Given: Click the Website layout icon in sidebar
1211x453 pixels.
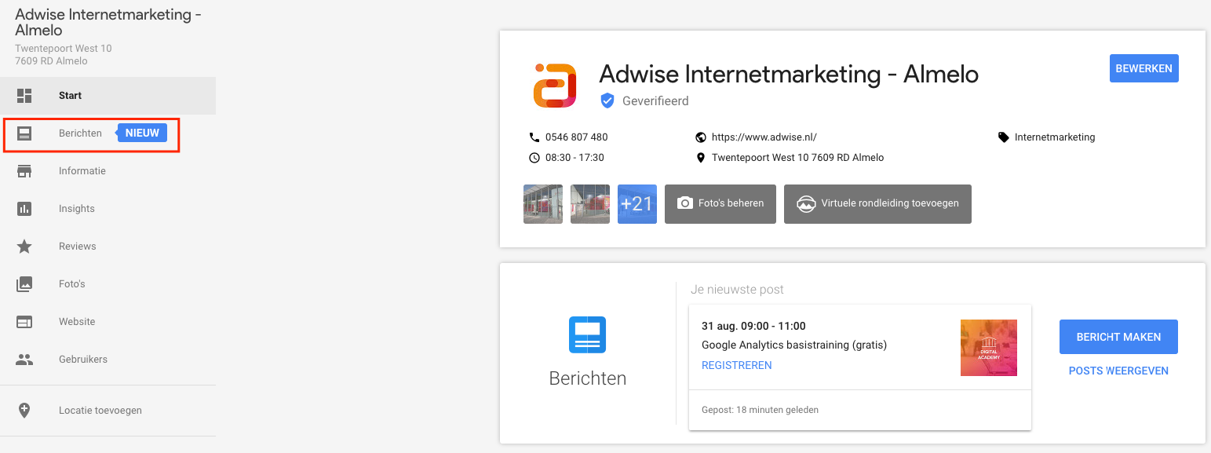Looking at the screenshot, I should [24, 322].
